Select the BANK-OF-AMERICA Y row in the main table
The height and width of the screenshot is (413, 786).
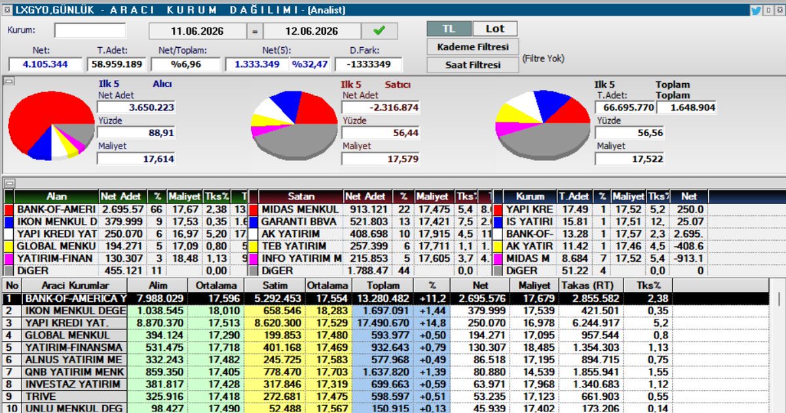tap(386, 298)
